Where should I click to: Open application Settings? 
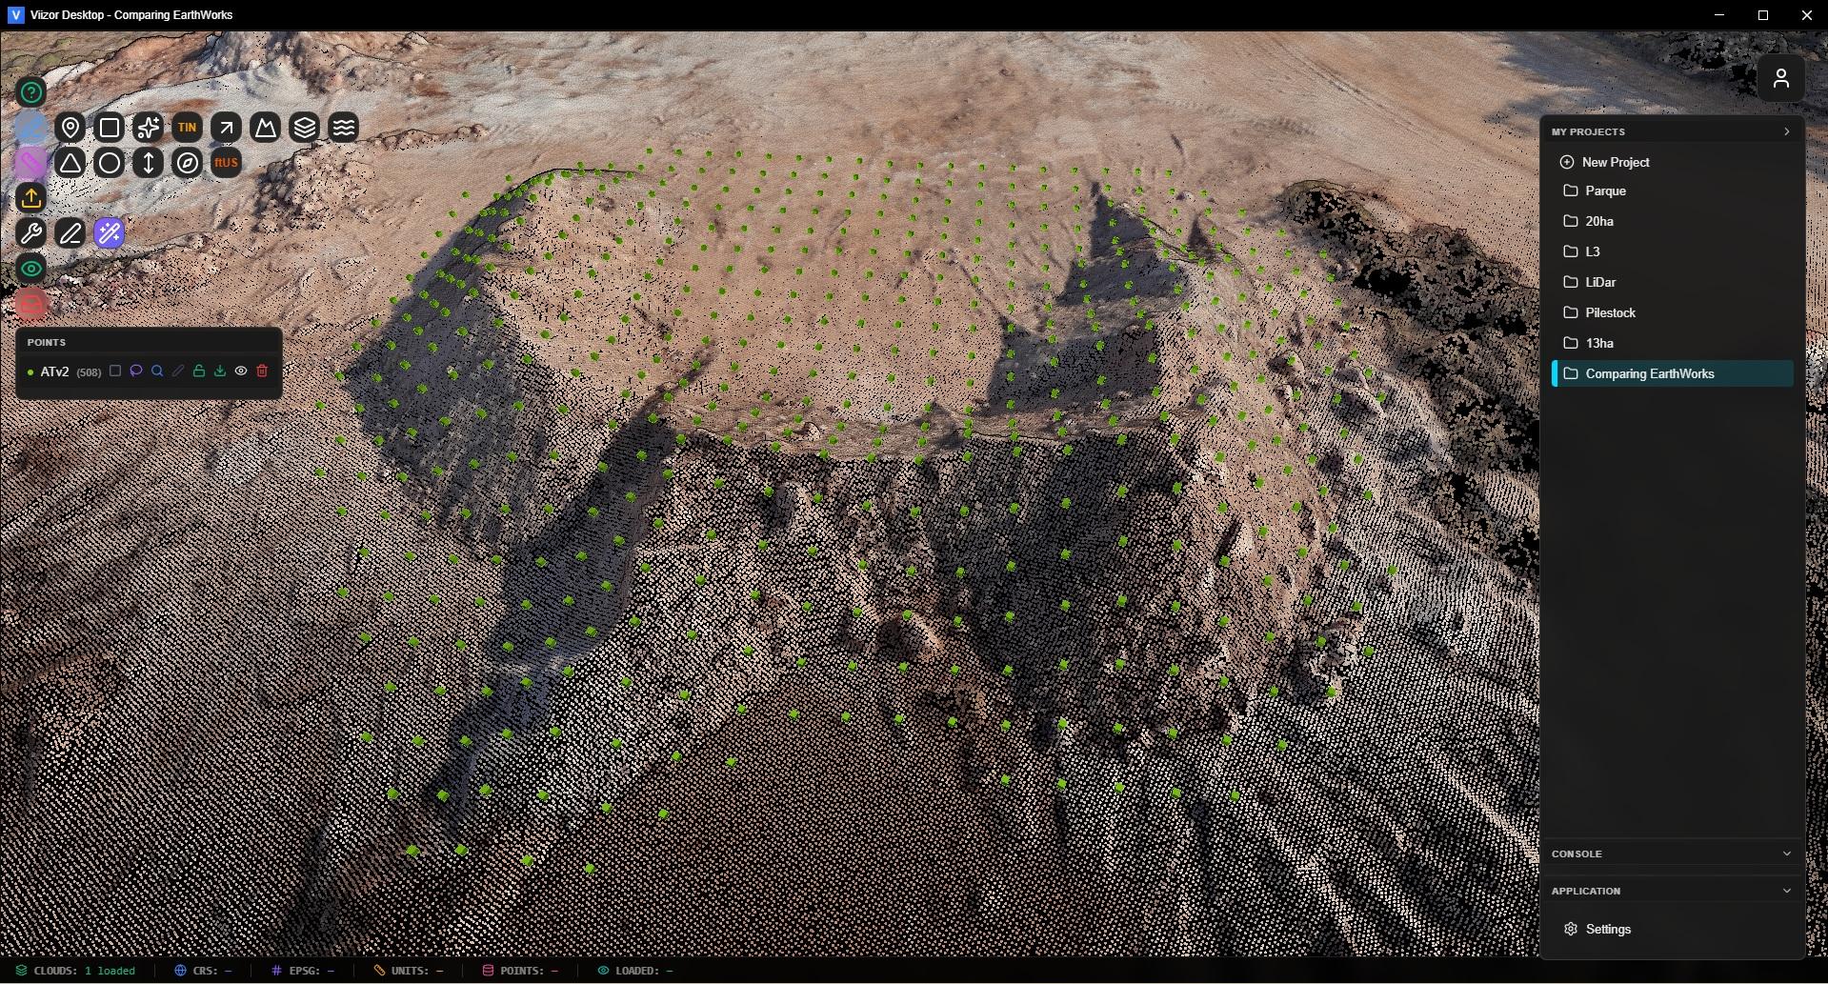tap(1607, 929)
